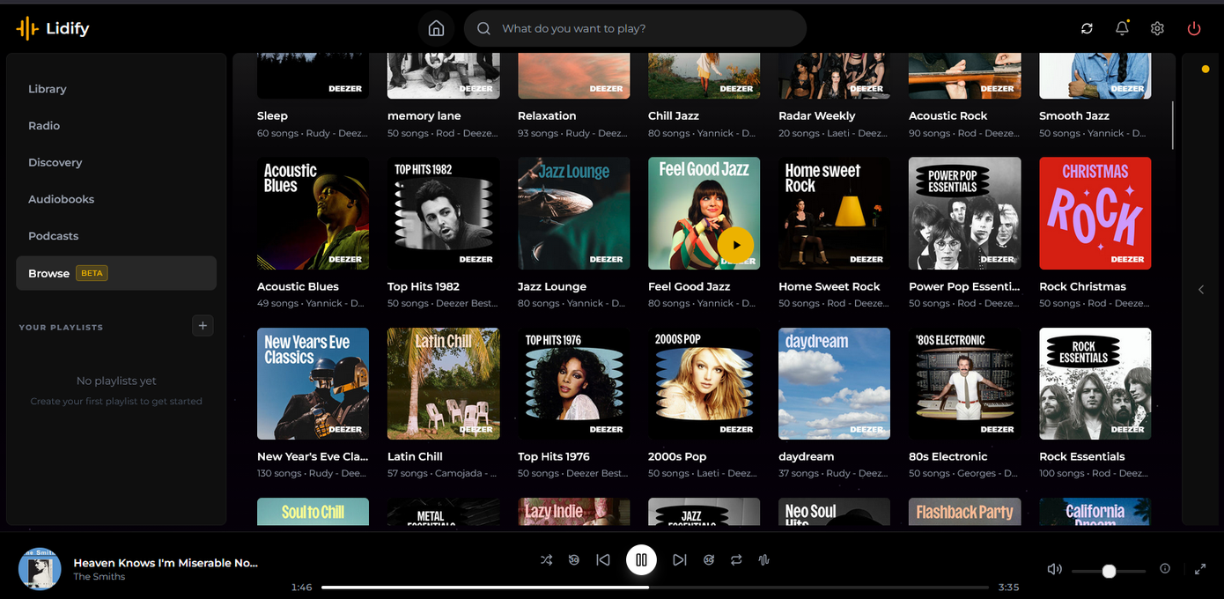Open the Home Sweet Rock cover

tap(835, 213)
